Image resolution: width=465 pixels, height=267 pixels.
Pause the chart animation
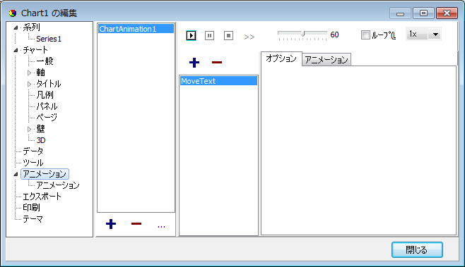pos(209,35)
